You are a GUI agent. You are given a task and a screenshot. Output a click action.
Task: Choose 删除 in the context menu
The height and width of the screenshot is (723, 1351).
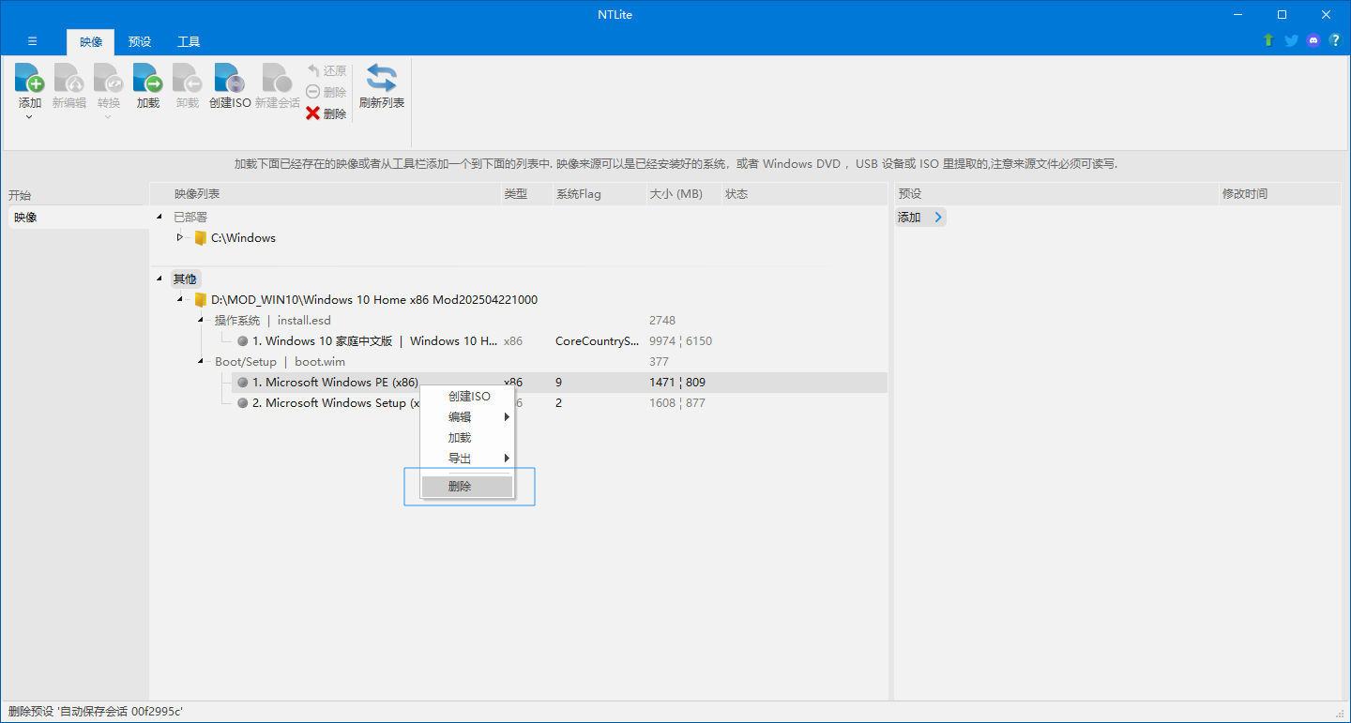(x=468, y=487)
